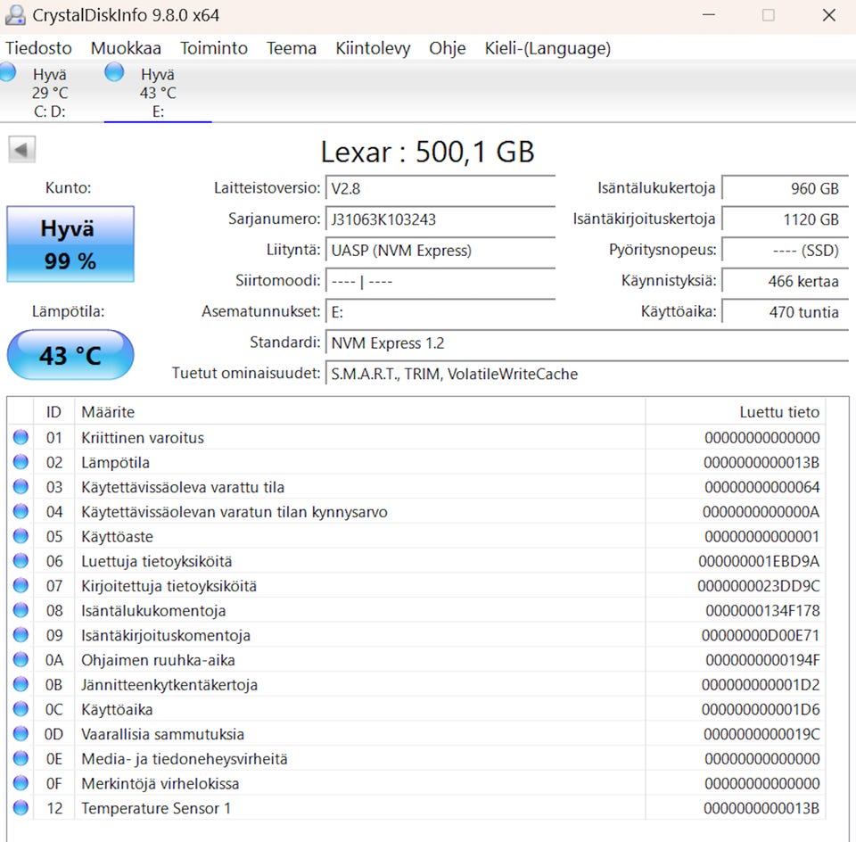
Task: Click status icon for Kirjoitettuja tietoyksiköitä row
Action: tap(21, 585)
